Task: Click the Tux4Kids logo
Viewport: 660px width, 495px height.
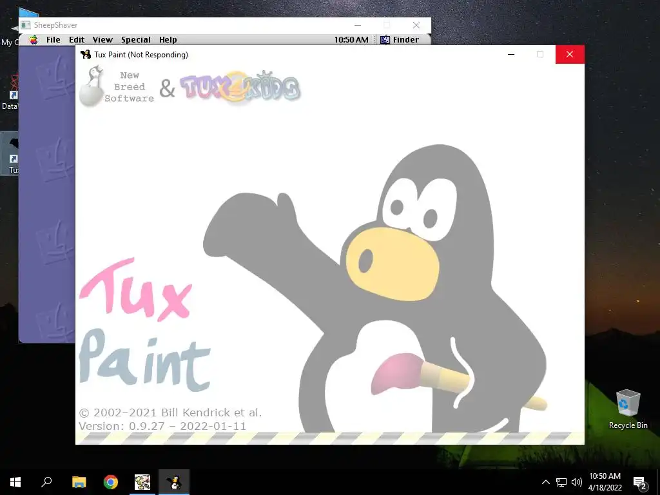Action: pos(240,87)
